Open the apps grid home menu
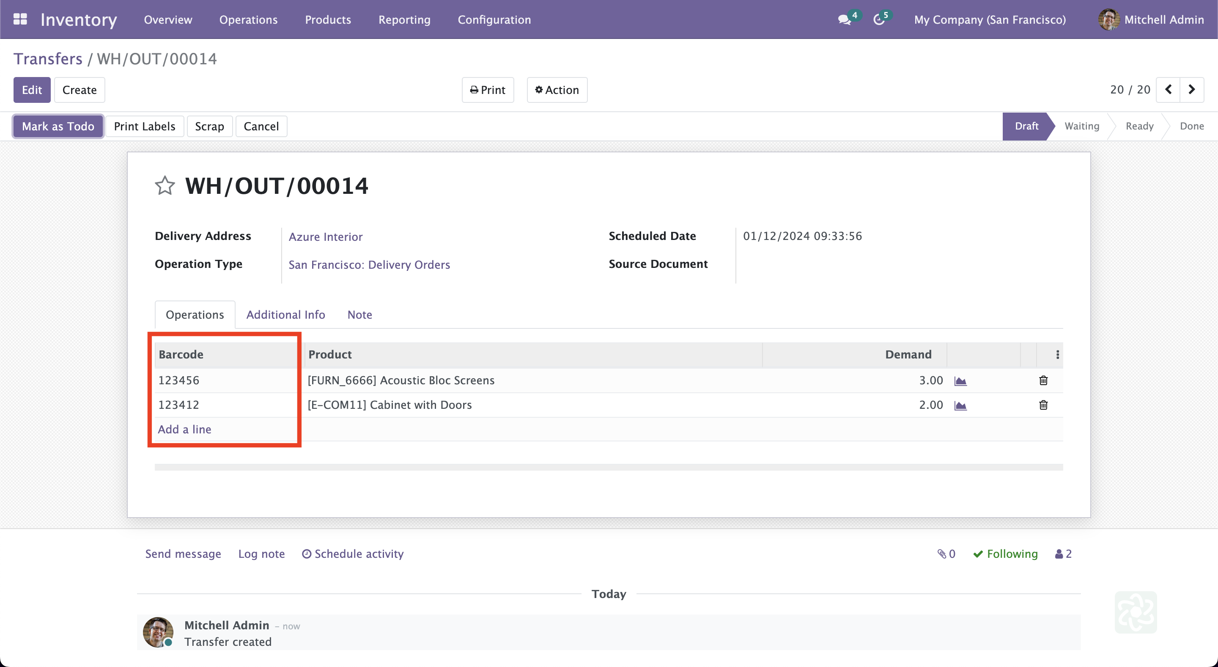 tap(20, 19)
